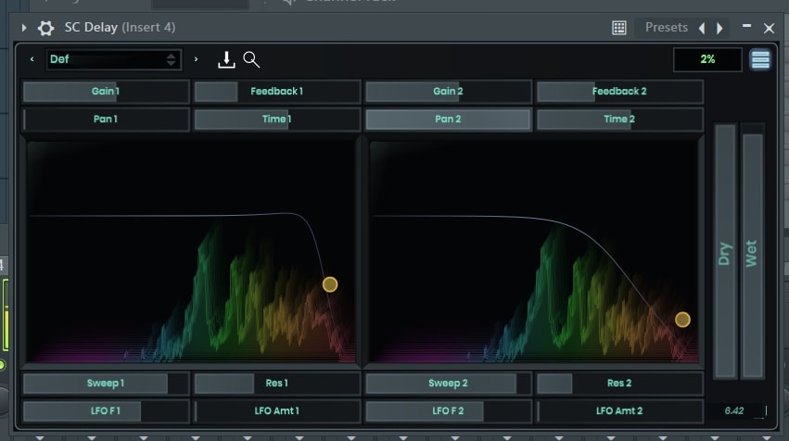Go to previous patch beside Def box
The width and height of the screenshot is (789, 441).
[x=32, y=59]
